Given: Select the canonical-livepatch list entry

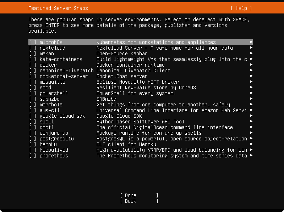Looking at the screenshot, I should coord(141,71).
